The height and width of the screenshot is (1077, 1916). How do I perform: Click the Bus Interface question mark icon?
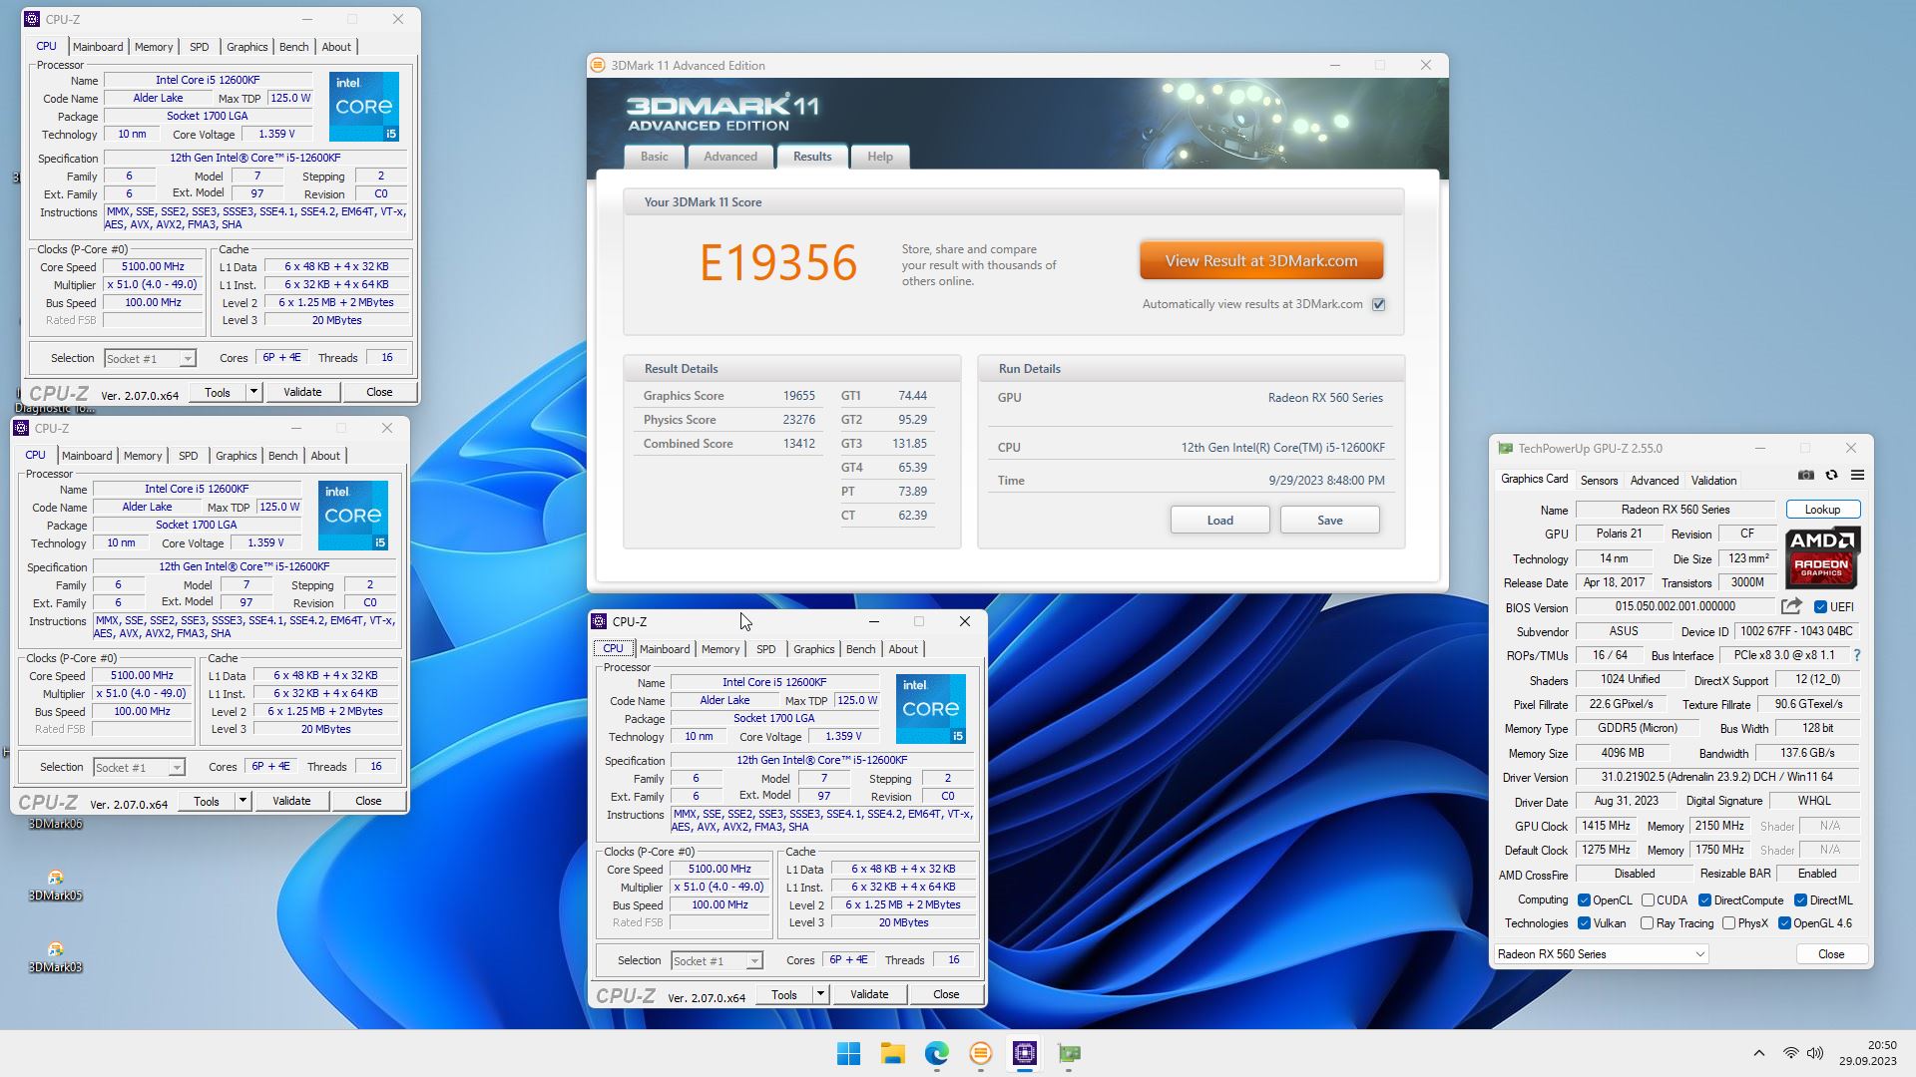tap(1856, 655)
